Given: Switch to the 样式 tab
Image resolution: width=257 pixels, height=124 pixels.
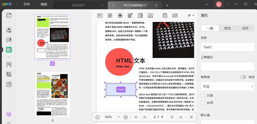Looking at the screenshot, I should click(228, 28).
